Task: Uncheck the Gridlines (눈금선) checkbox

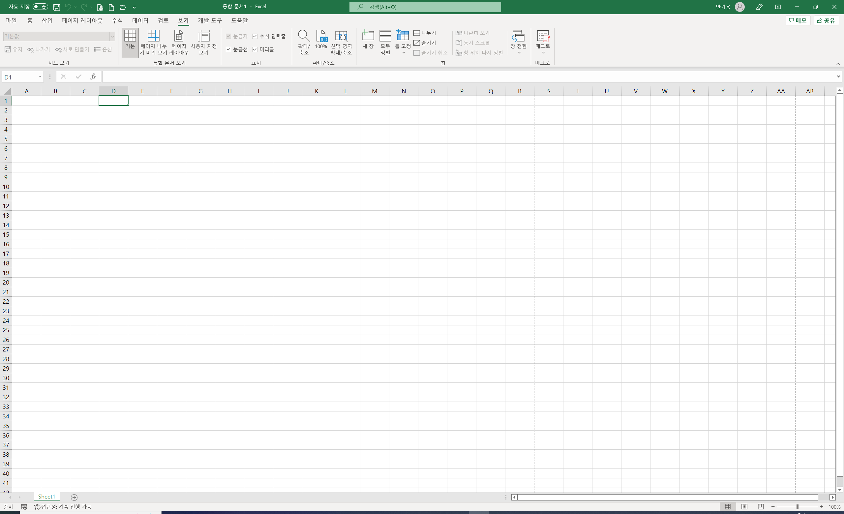Action: [228, 50]
